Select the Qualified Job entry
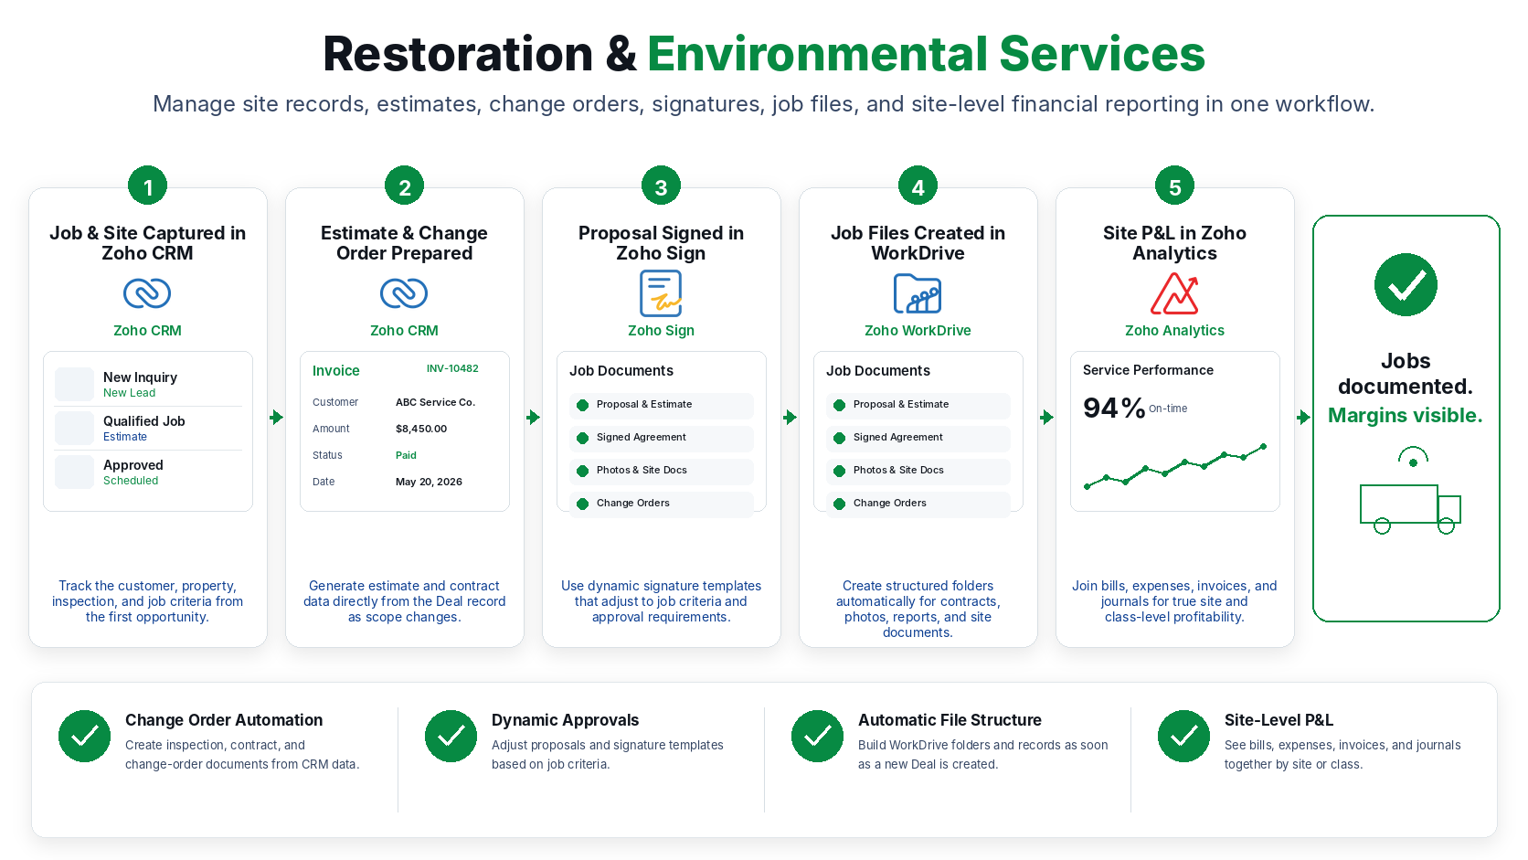 [148, 428]
